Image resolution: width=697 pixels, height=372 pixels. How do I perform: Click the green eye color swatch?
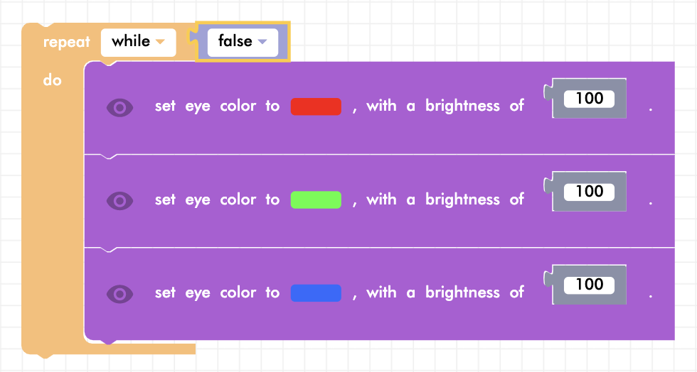click(x=316, y=199)
